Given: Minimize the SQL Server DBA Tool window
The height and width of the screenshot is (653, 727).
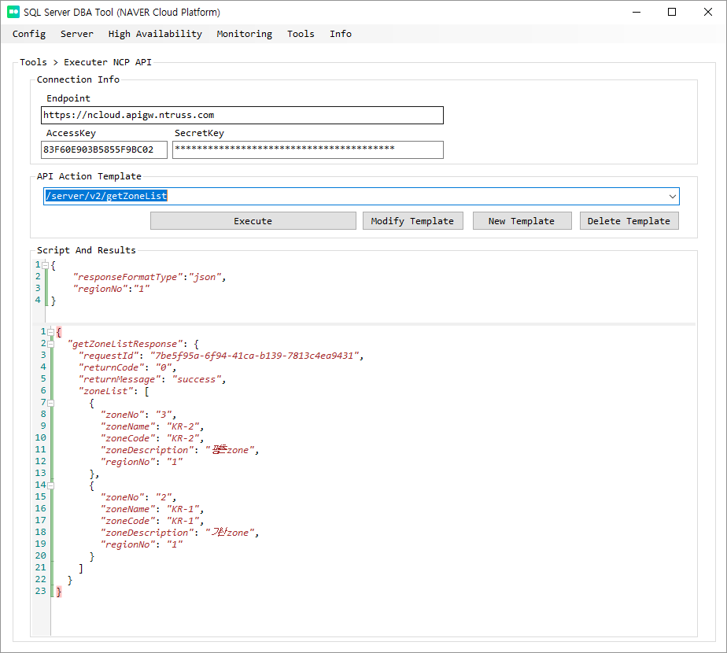Looking at the screenshot, I should point(637,12).
